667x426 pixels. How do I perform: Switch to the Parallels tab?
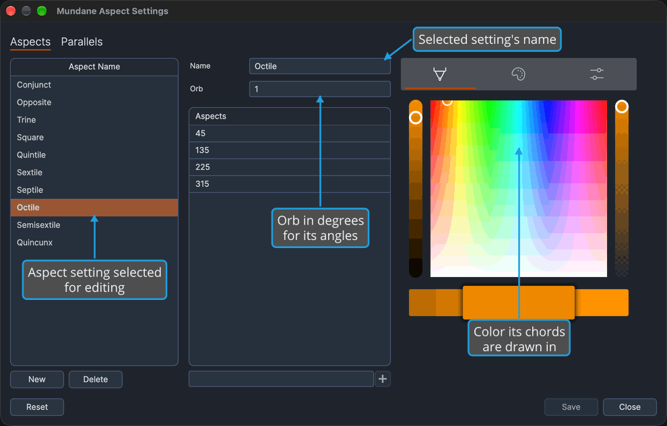pyautogui.click(x=82, y=42)
